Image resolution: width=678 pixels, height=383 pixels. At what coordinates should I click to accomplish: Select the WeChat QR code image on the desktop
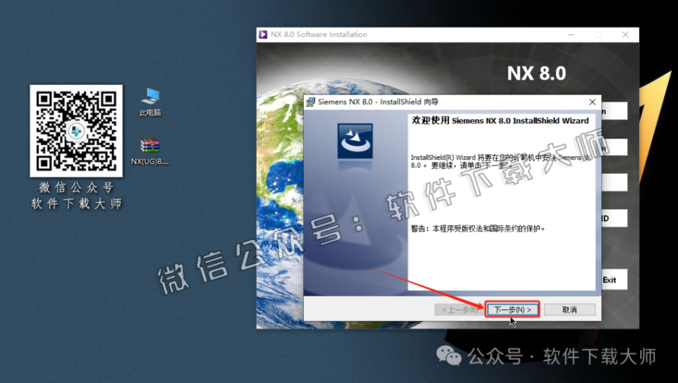click(75, 130)
